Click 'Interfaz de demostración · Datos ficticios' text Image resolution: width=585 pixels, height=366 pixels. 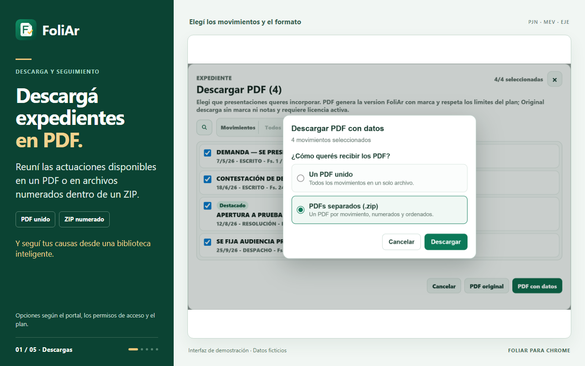click(238, 350)
